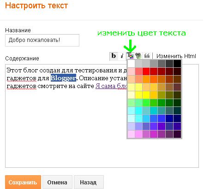
Task: Pick the peach swatch starting orange row
Action: [x=131, y=79]
